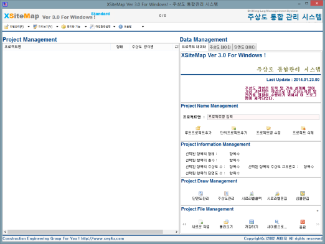The height and width of the screenshot is (244, 325).
Task: Click the 형태 column header
Action: pyautogui.click(x=120, y=47)
